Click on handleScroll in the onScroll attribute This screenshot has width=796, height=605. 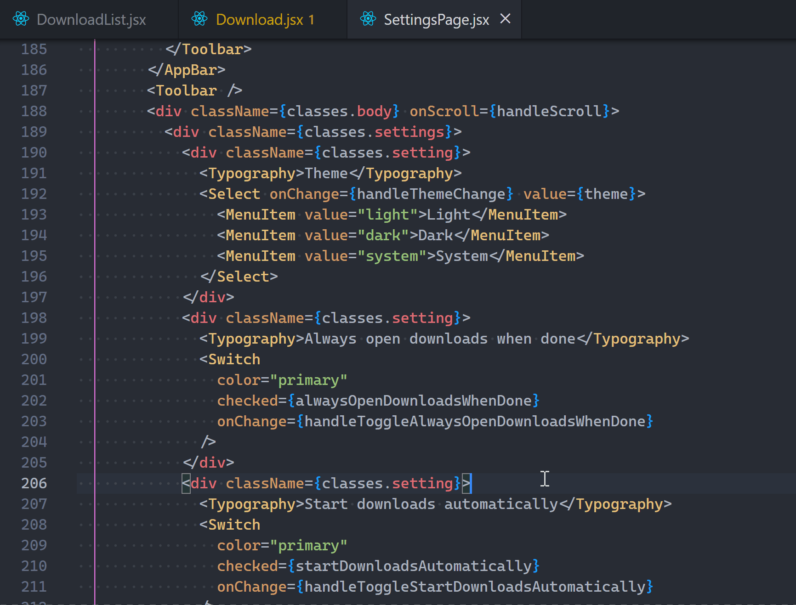[549, 111]
